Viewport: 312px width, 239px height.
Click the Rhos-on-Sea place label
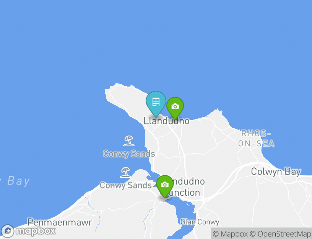coord(256,139)
